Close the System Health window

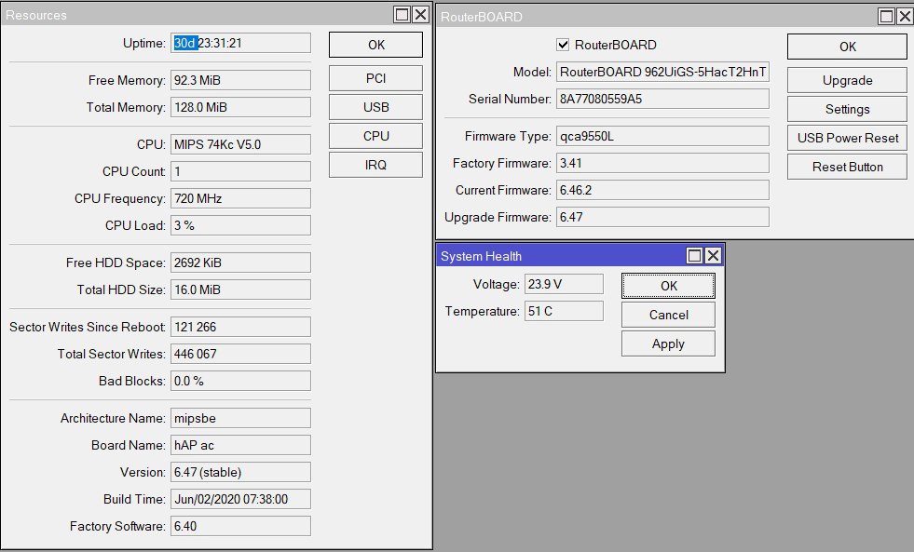(x=713, y=256)
